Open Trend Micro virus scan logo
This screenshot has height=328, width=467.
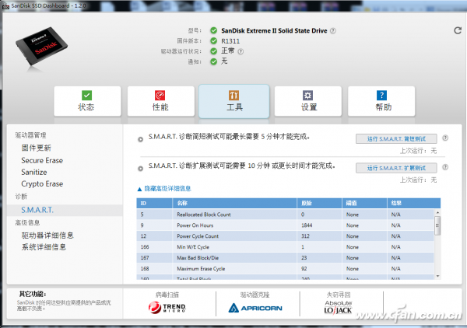pyautogui.click(x=167, y=308)
